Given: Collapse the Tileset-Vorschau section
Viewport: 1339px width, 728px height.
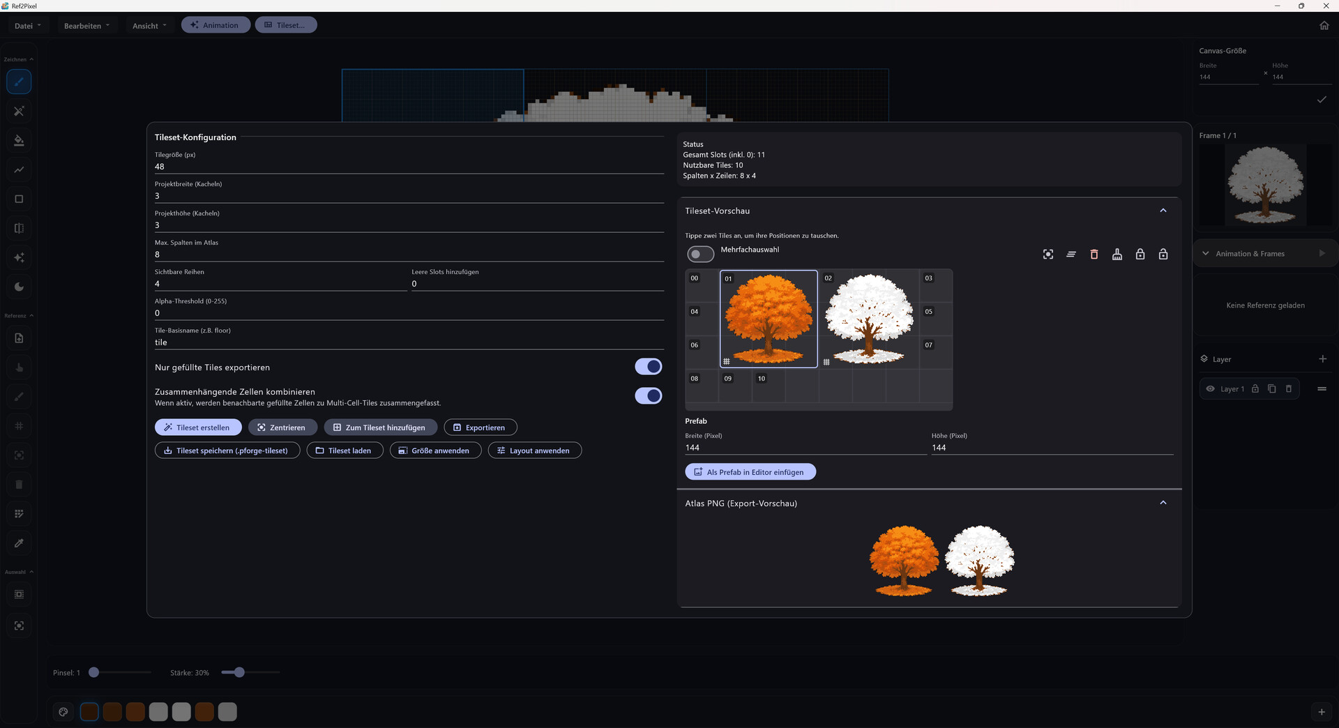Looking at the screenshot, I should click(x=1163, y=210).
